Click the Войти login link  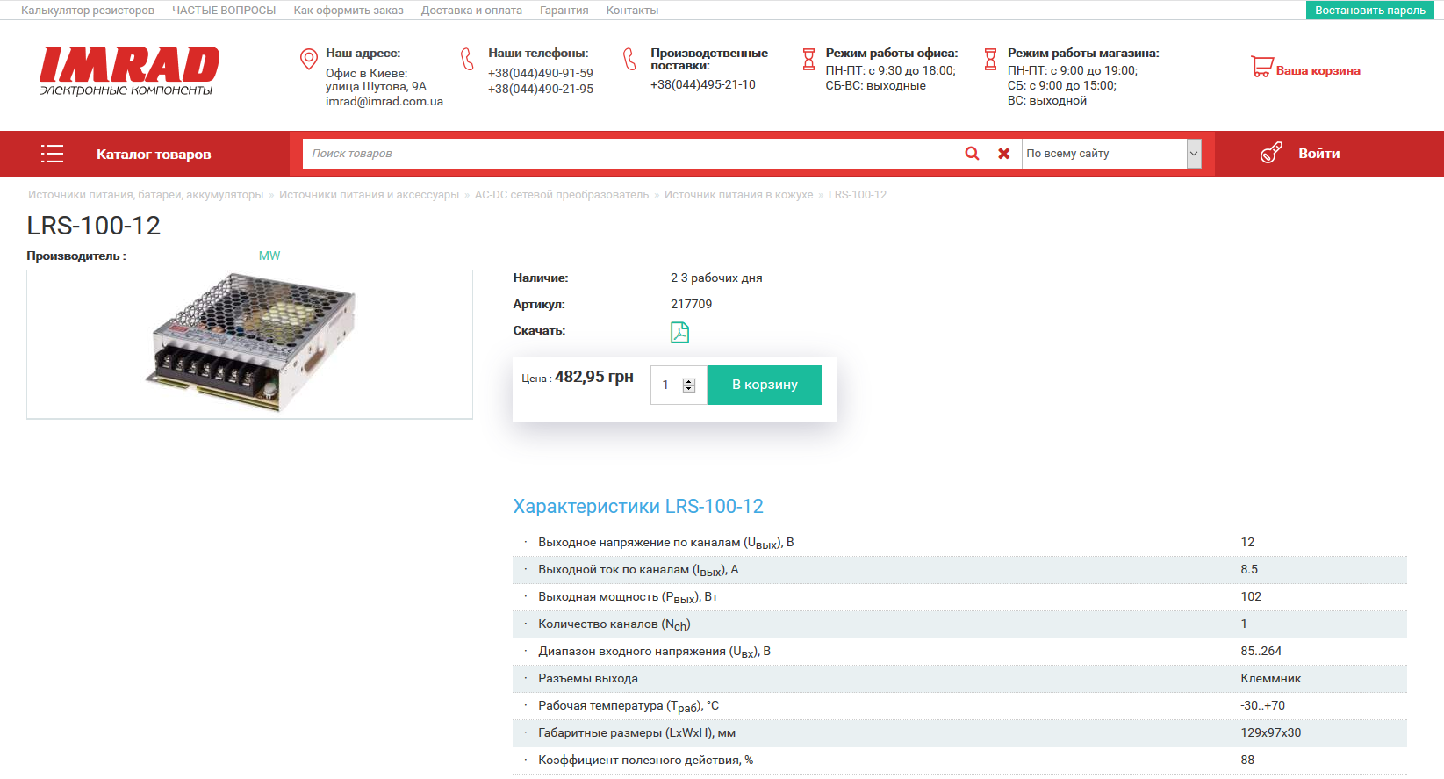1318,153
